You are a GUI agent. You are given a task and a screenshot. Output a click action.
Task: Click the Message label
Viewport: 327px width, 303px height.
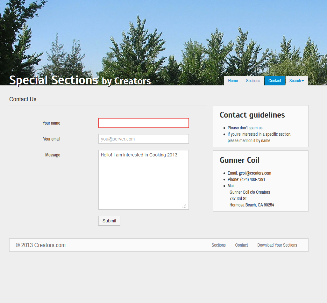(53, 155)
